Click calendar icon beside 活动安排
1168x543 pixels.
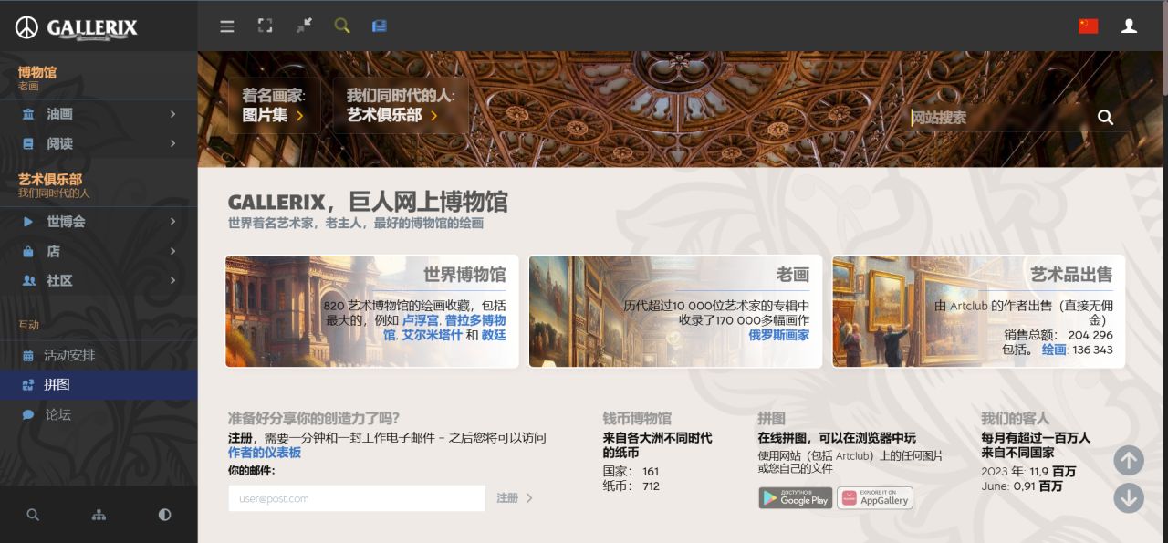(28, 355)
